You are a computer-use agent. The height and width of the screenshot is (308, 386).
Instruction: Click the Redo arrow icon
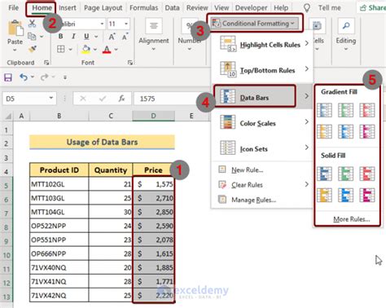[x=44, y=77]
